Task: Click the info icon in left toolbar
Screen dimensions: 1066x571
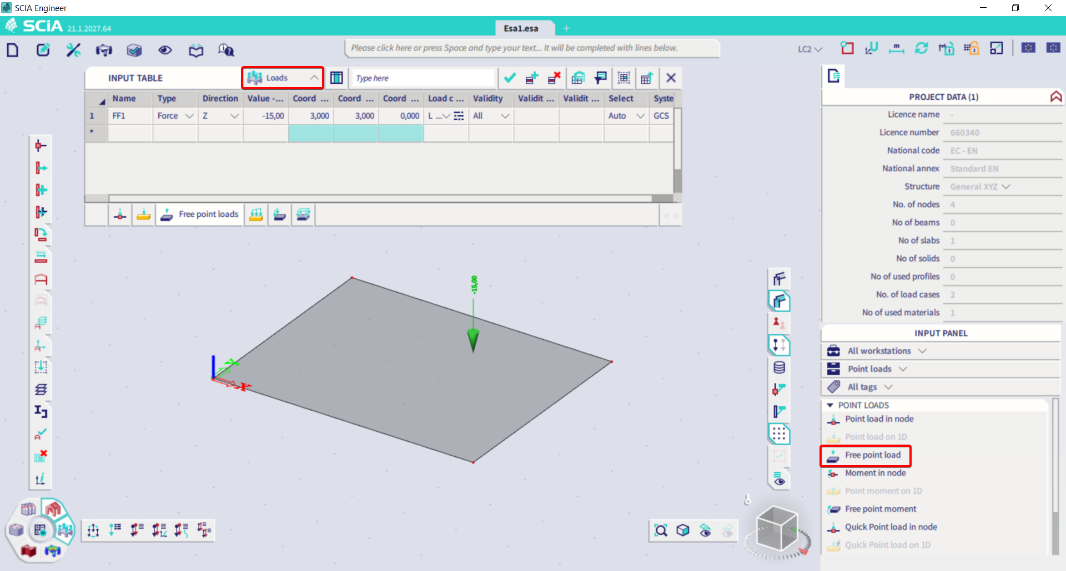Action: coord(41,478)
